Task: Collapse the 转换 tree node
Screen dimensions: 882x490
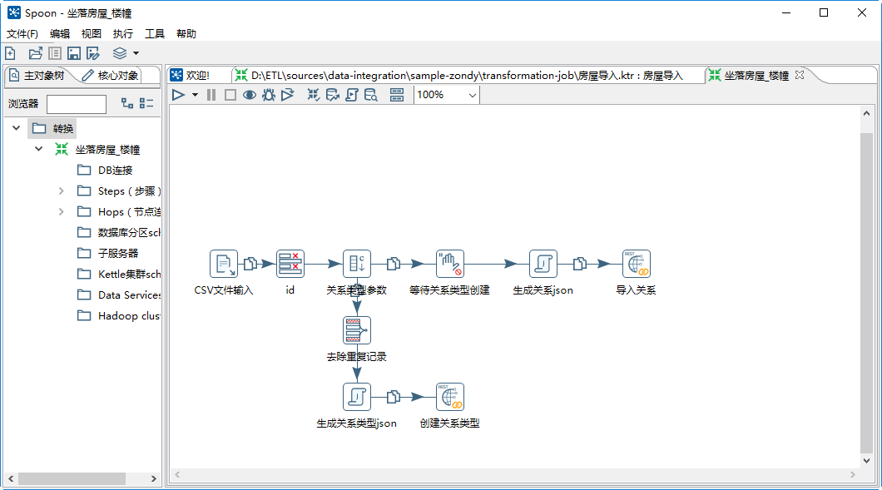Action: [17, 128]
